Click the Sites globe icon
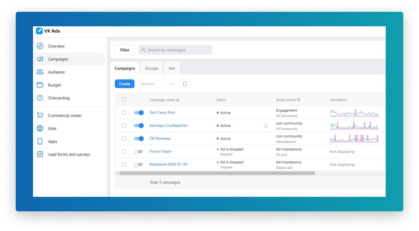This screenshot has height=231, width=419. (40, 129)
